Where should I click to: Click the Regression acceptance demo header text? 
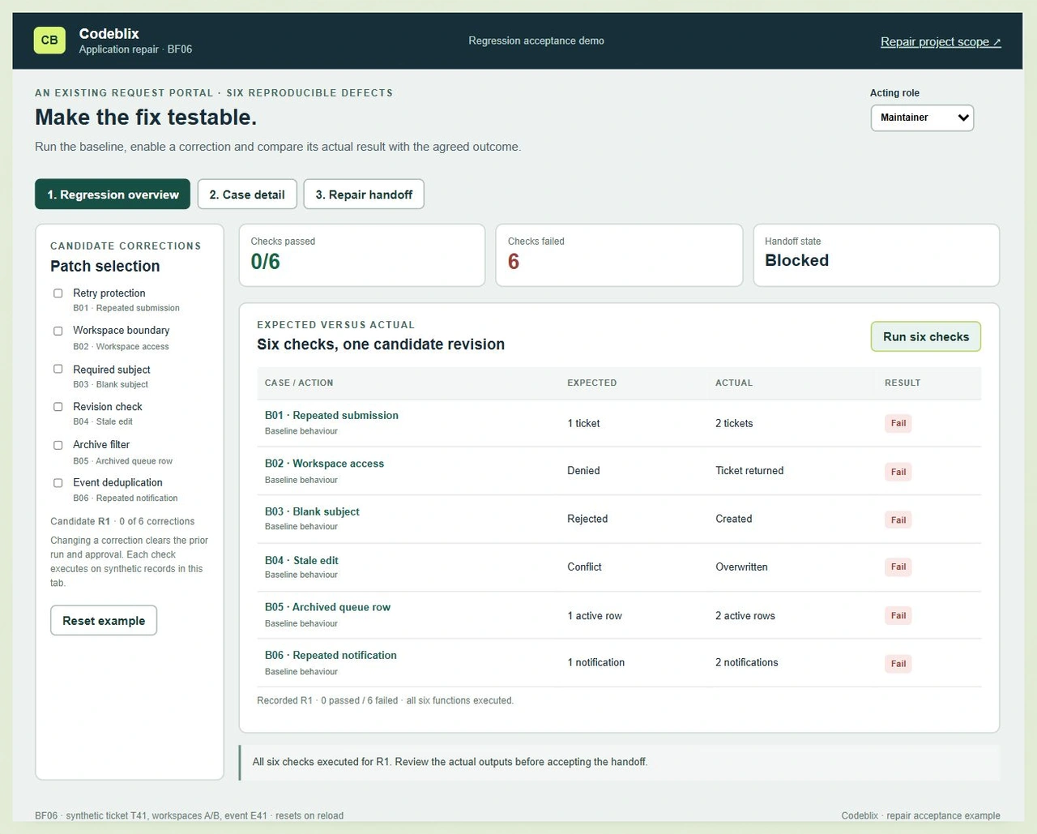click(x=536, y=41)
